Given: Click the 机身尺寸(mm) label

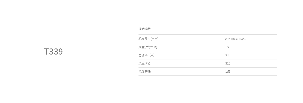Looking at the screenshot, I should tap(148, 39).
